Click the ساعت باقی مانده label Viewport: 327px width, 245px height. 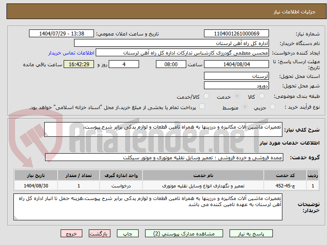pos(42,64)
